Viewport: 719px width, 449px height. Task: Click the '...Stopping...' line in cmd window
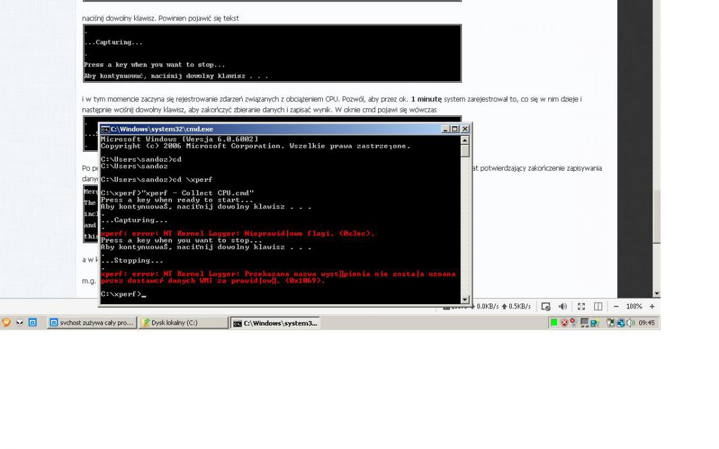click(132, 260)
